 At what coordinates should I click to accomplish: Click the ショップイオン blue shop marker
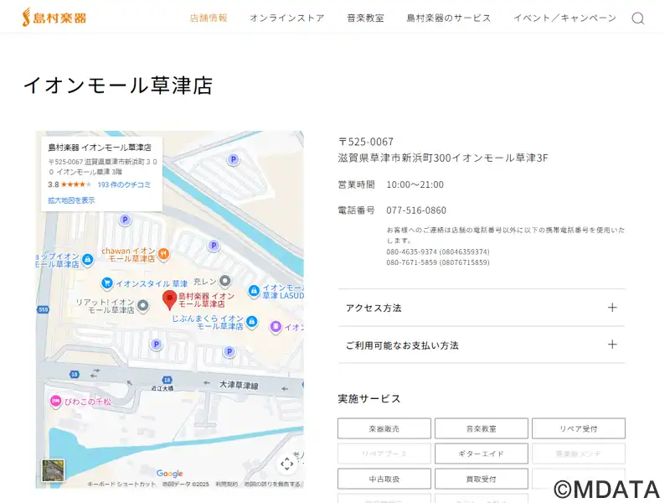pyautogui.click(x=88, y=260)
